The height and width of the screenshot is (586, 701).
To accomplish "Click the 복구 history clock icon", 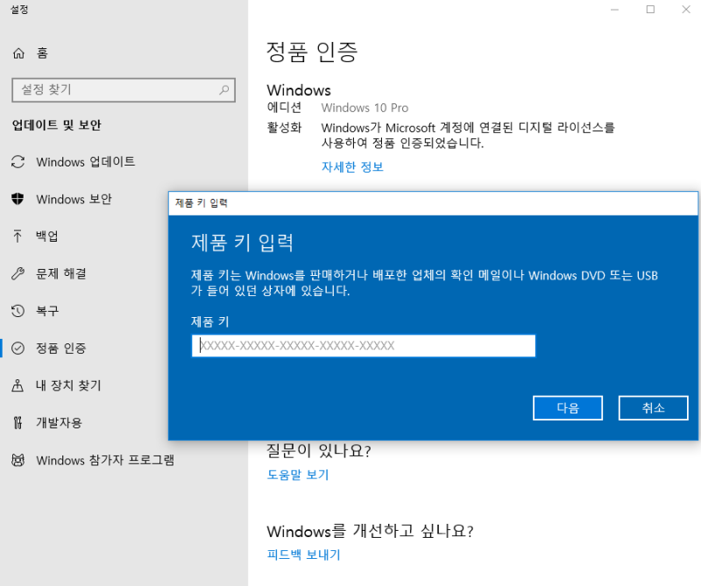I will 18,311.
